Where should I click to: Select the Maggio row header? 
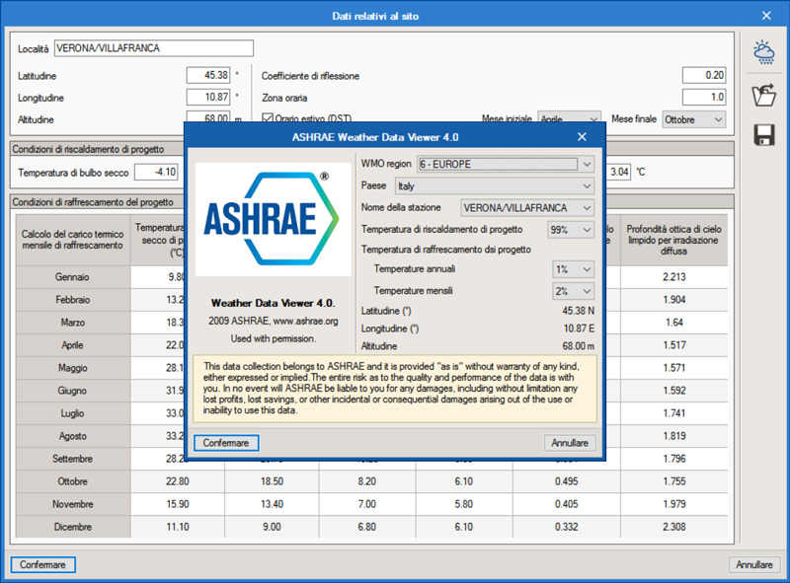(x=73, y=368)
